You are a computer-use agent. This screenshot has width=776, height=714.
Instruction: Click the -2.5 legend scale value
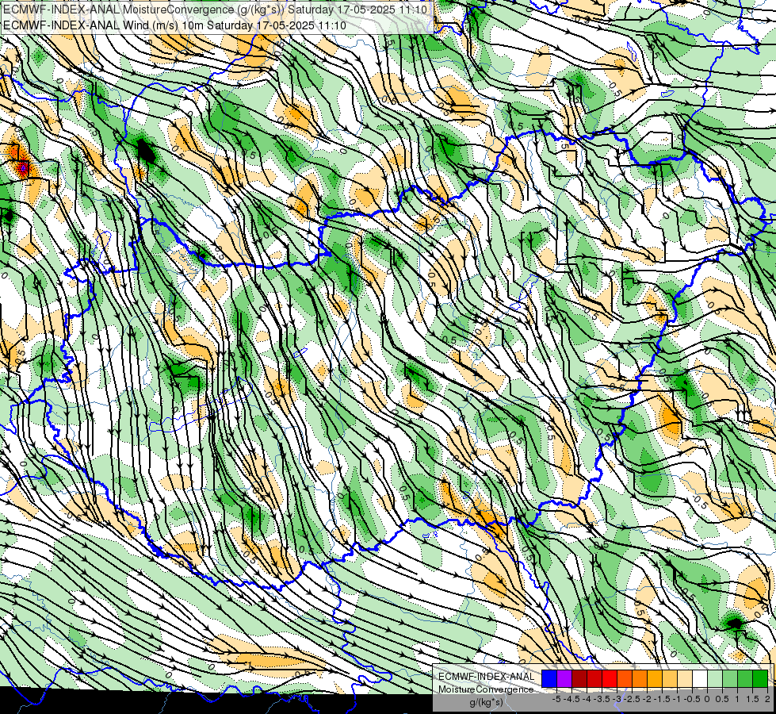point(630,699)
